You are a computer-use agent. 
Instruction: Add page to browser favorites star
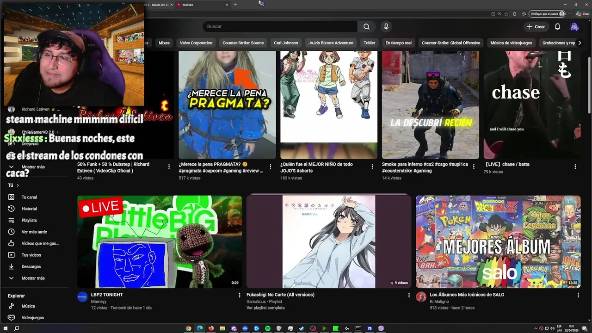(506, 14)
